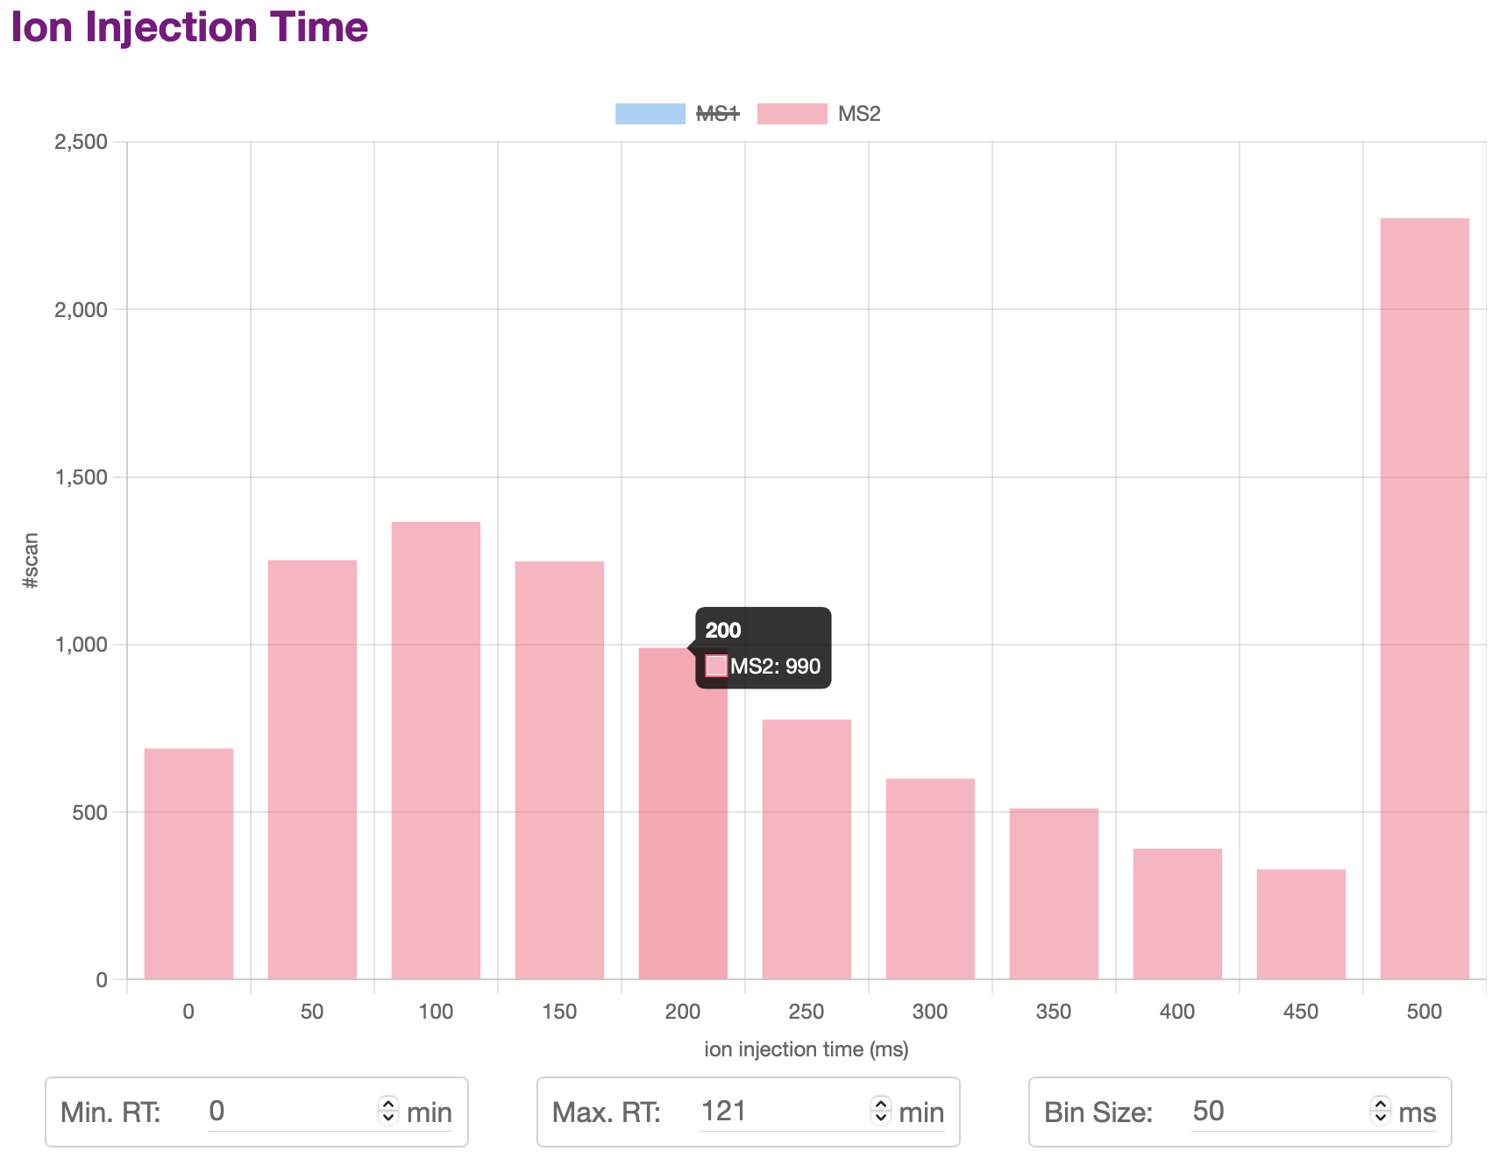The image size is (1499, 1165).
Task: Click the Max. RT input field
Action: [782, 1112]
